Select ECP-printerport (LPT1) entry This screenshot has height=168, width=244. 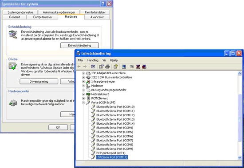110,153
